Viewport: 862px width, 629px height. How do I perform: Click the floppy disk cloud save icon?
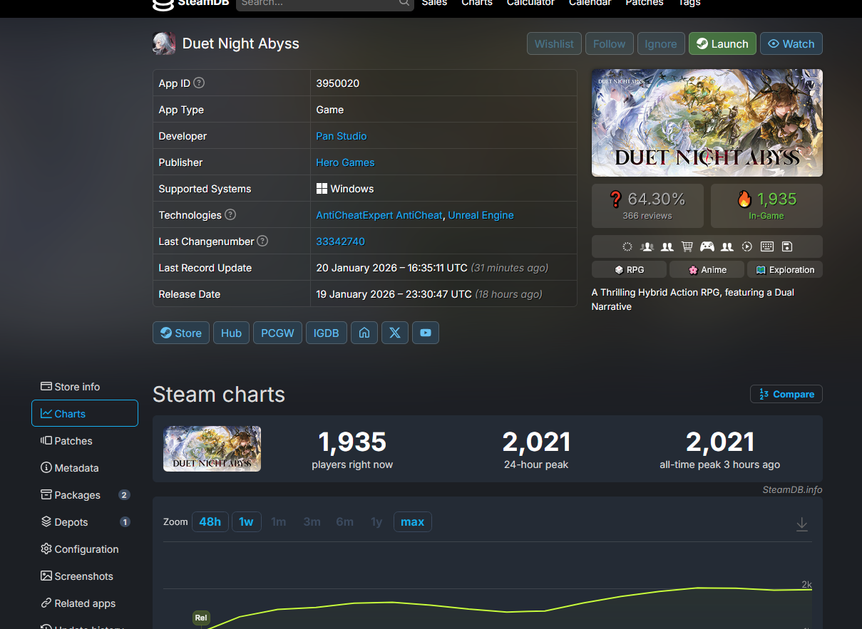tap(787, 246)
